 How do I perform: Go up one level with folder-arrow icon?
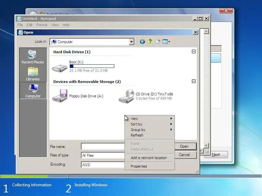(x=150, y=41)
